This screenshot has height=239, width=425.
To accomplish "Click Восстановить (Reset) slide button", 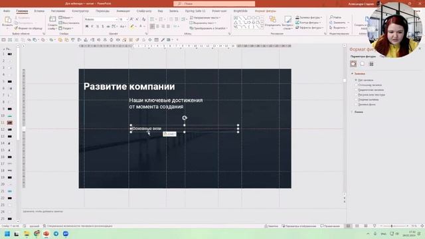I will 69,23.
